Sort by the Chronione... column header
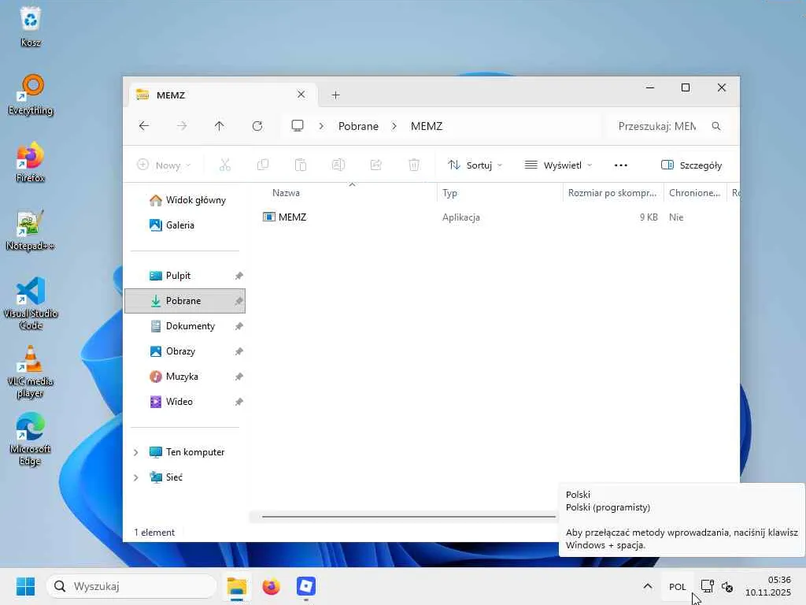The height and width of the screenshot is (605, 806). pyautogui.click(x=695, y=193)
